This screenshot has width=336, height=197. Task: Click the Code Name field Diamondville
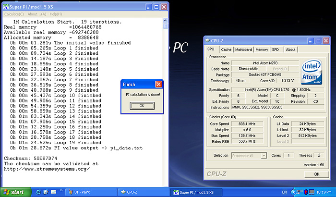coord(249,69)
